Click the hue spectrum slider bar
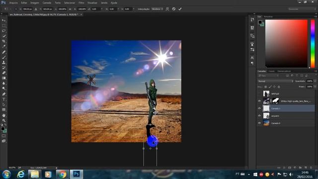This screenshot has height=179, width=318. (x=313, y=44)
